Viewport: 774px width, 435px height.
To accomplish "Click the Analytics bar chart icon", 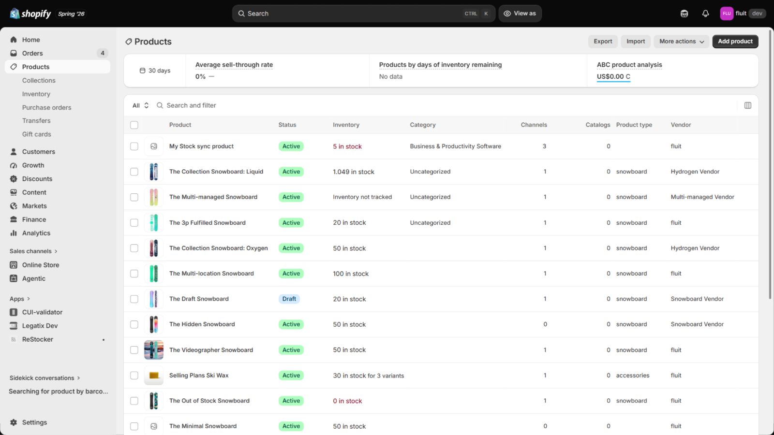I will tap(14, 233).
